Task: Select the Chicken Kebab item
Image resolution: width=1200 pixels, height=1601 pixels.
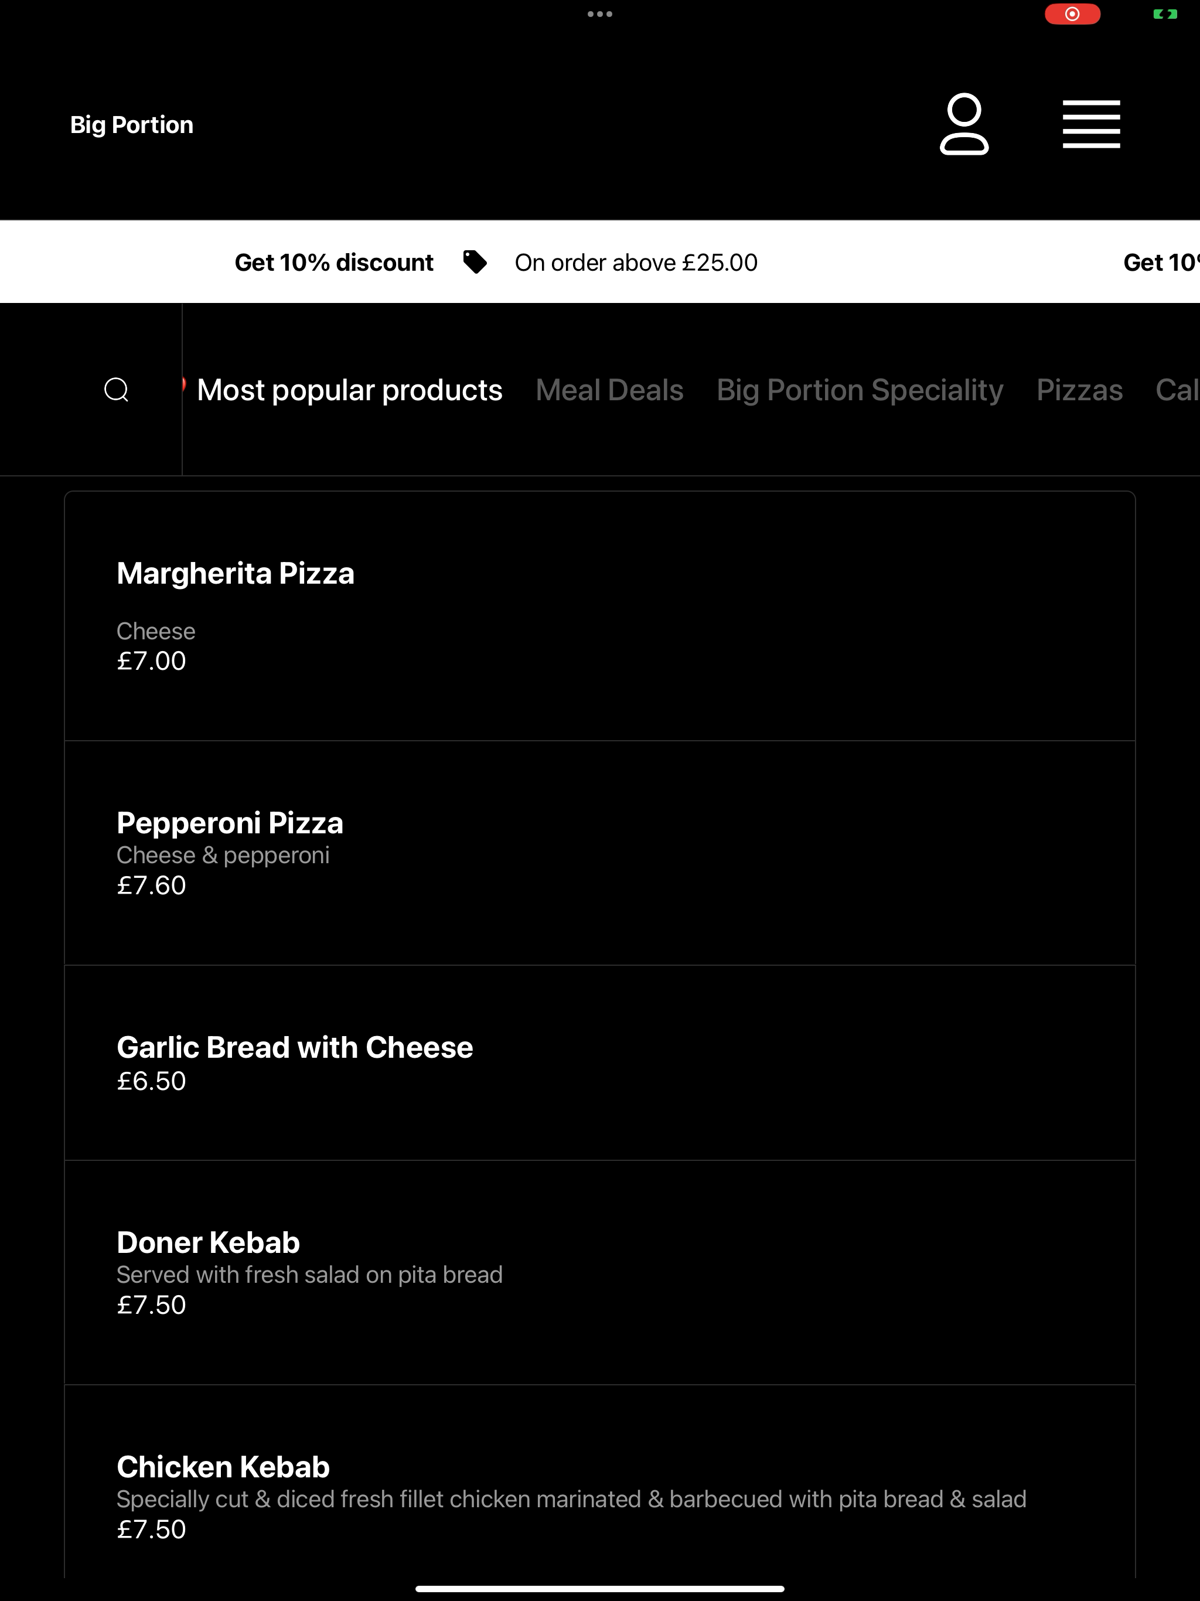Action: 600,1481
